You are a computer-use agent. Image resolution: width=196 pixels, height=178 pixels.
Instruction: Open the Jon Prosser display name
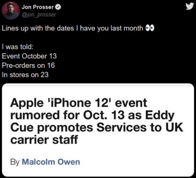pos(38,7)
